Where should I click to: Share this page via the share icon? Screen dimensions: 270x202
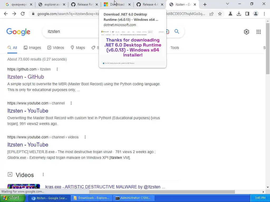pyautogui.click(x=211, y=14)
